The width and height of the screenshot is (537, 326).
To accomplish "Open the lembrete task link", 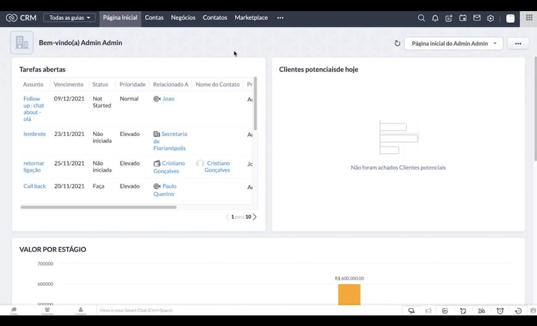I will (35, 134).
